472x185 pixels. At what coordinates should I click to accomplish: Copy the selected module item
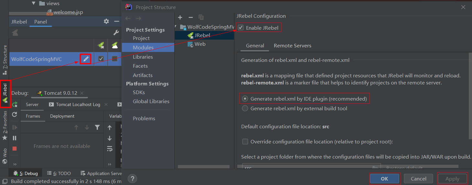tap(201, 17)
